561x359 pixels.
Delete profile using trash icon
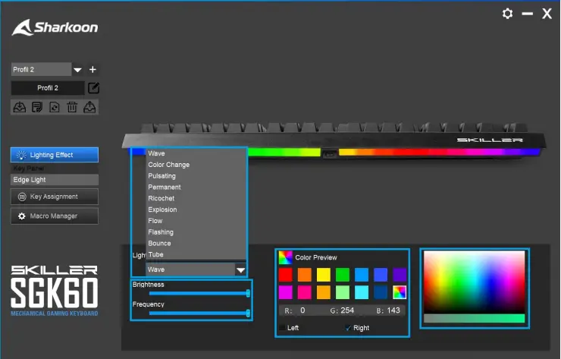[72, 108]
